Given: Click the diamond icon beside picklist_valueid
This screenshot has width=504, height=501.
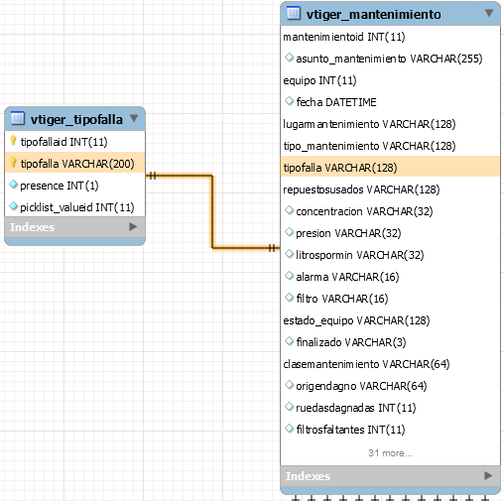Looking at the screenshot, I should click(13, 206).
